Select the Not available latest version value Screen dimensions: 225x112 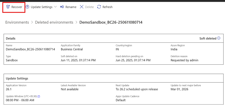coord(70,89)
